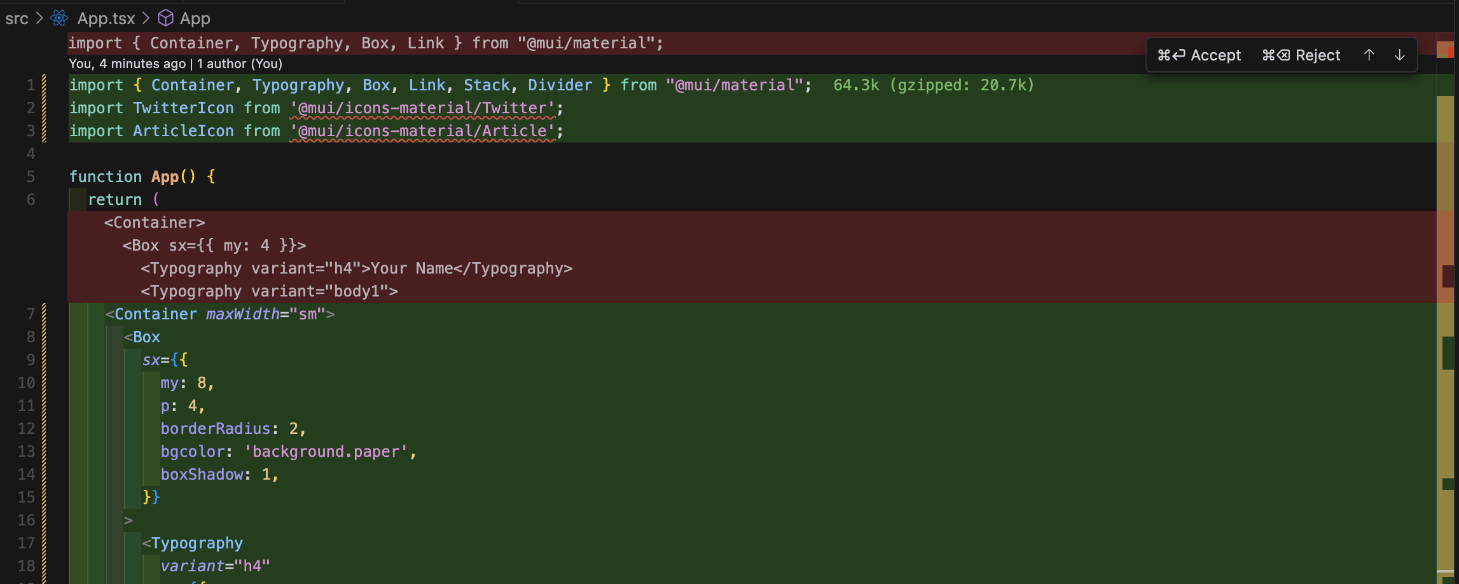Viewport: 1459px width, 584px height.
Task: Click the 'return (' statement
Action: point(123,200)
